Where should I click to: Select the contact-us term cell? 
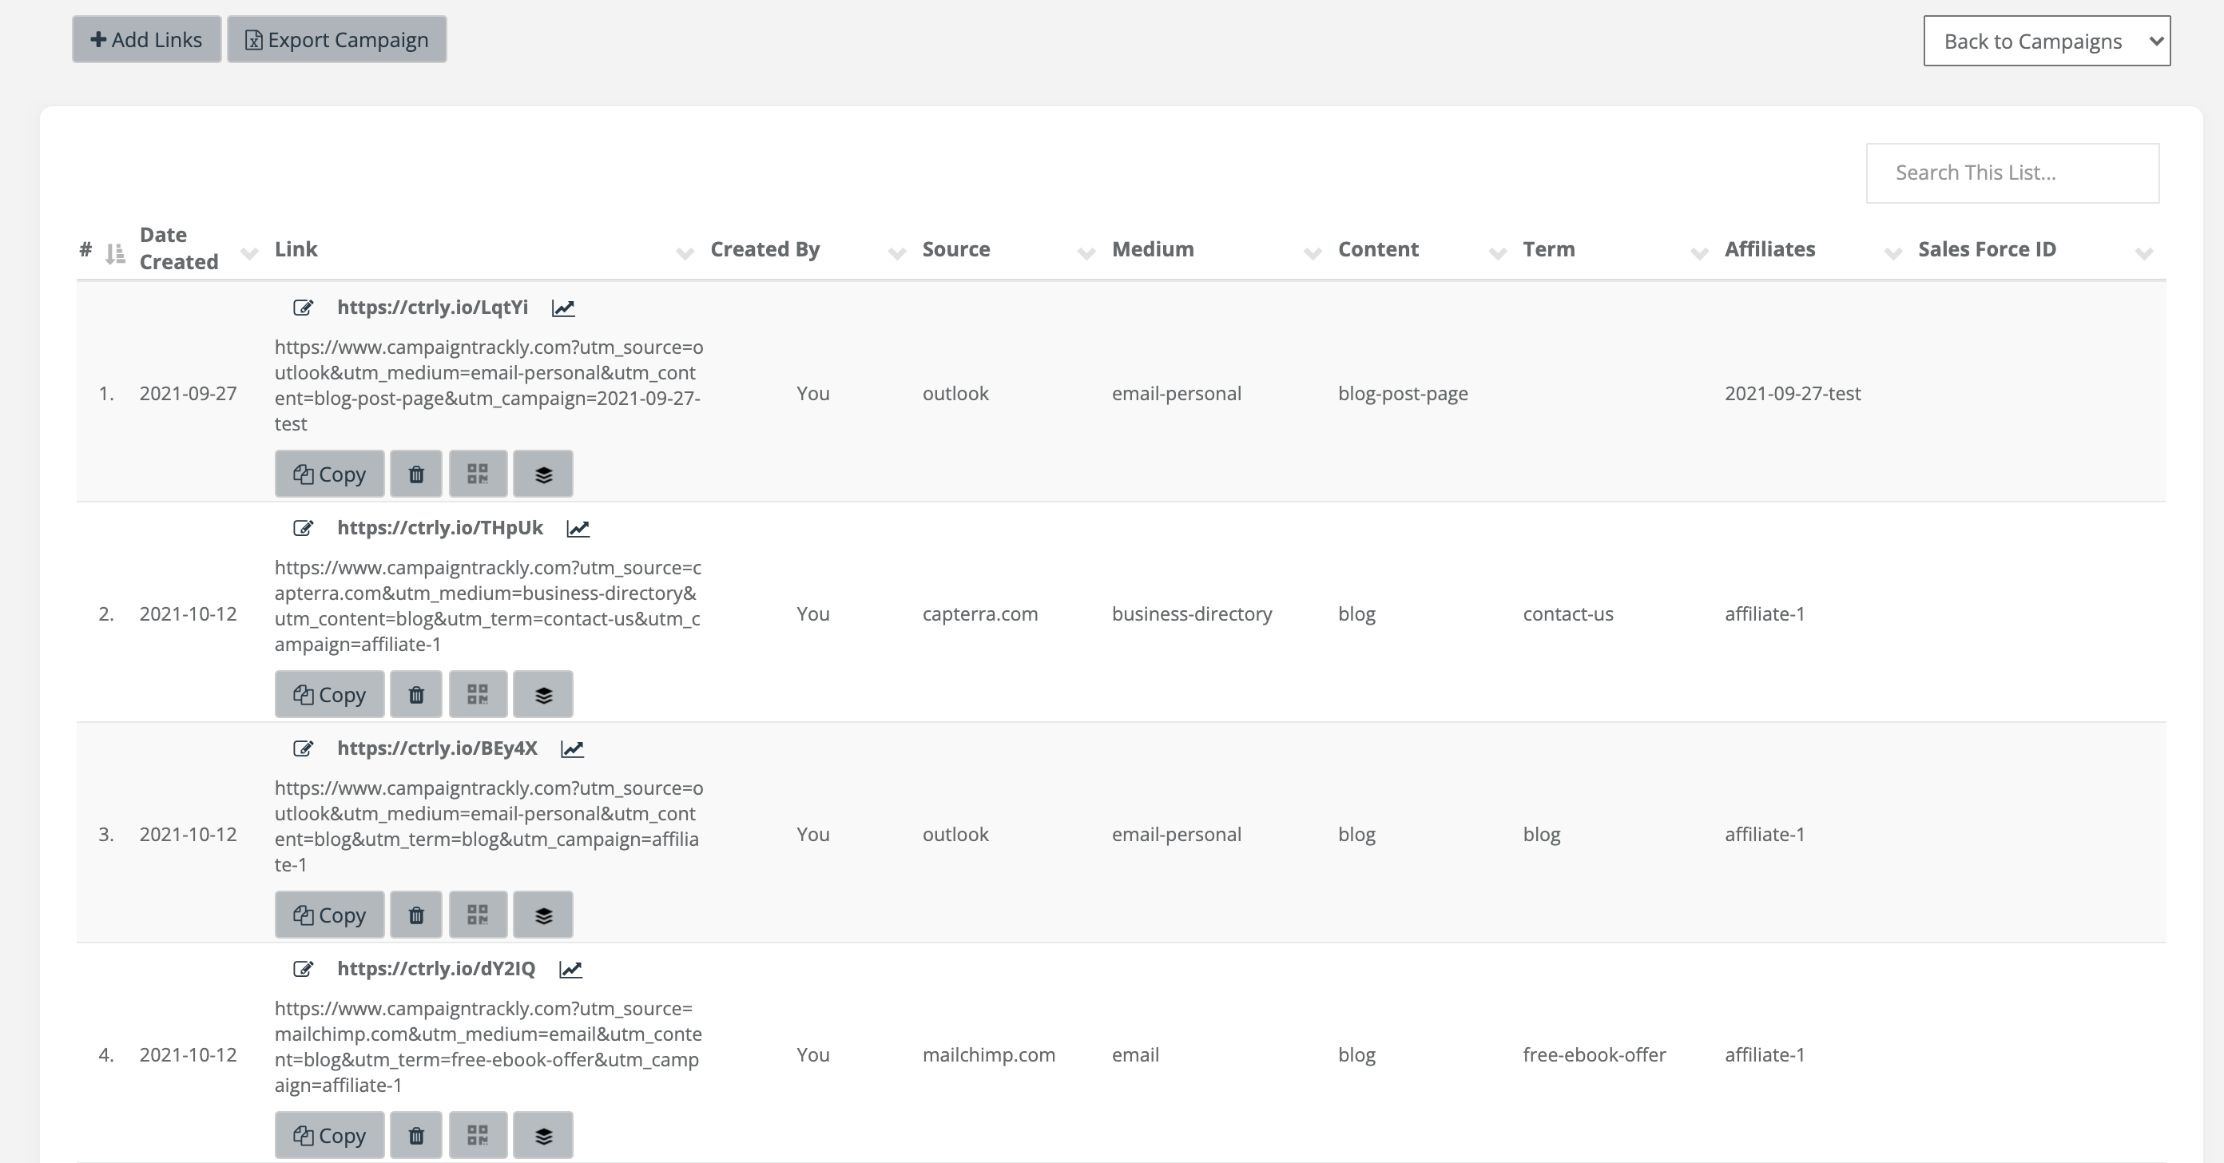(1568, 614)
